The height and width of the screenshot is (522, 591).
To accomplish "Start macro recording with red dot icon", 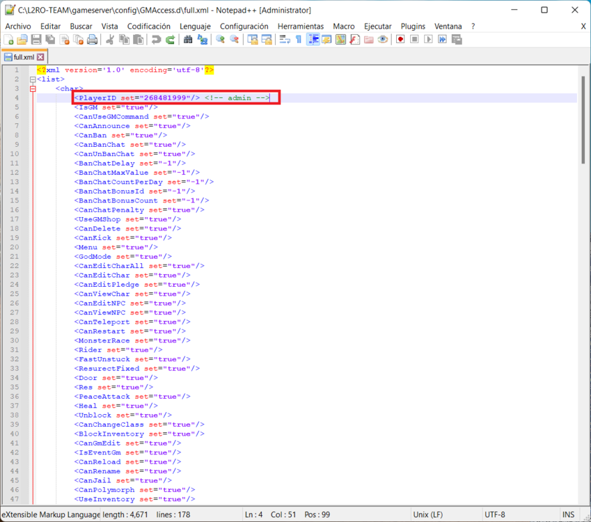I will [400, 40].
